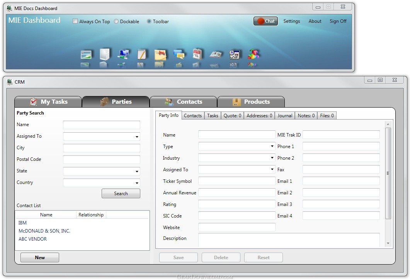Screen dimensions: 410x280
Task: Open the pinned sticky note icon
Action: tap(160, 54)
